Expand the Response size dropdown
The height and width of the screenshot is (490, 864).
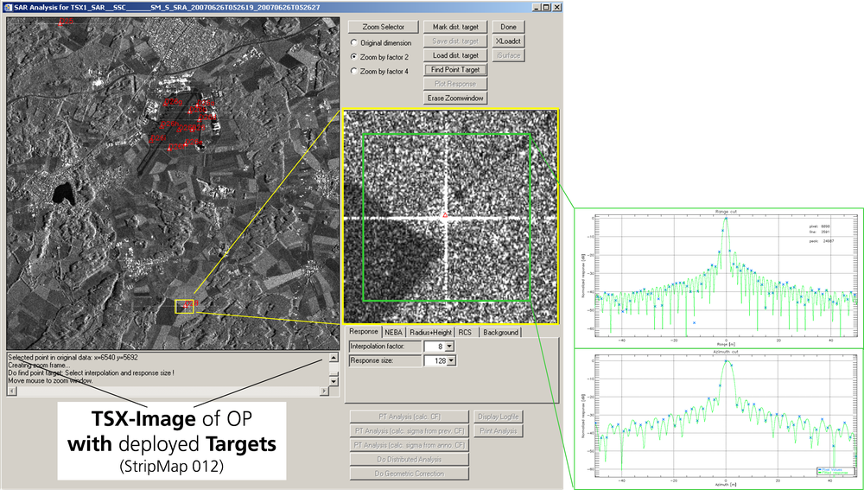449,360
